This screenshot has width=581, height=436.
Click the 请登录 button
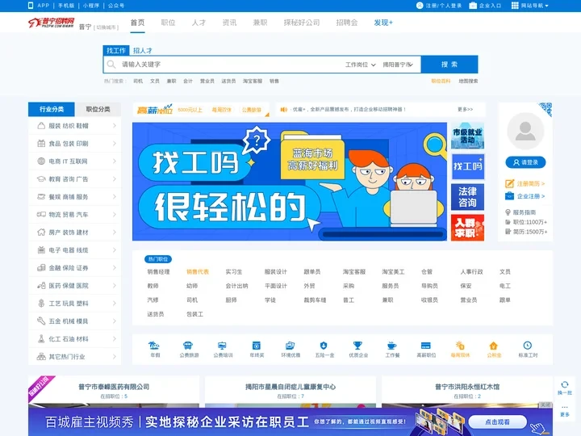525,162
